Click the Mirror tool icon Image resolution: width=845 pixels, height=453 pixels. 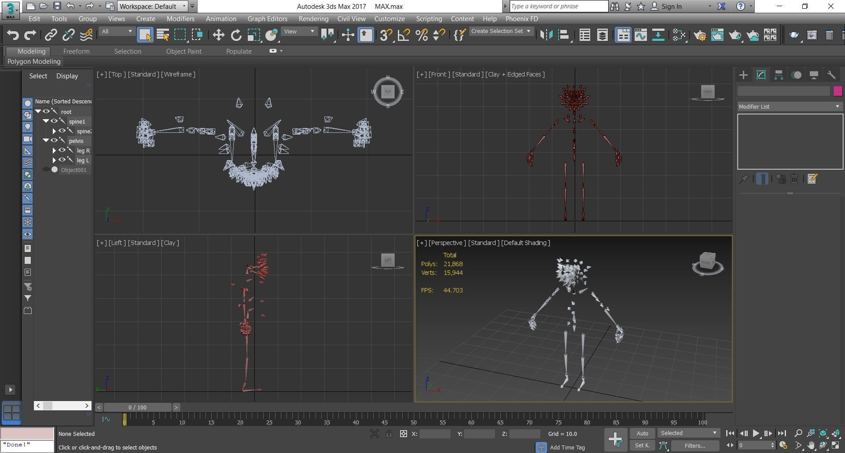point(546,35)
